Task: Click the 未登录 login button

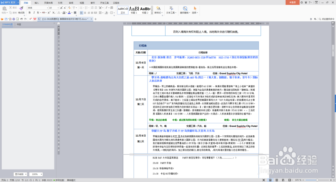Action: coord(293,2)
